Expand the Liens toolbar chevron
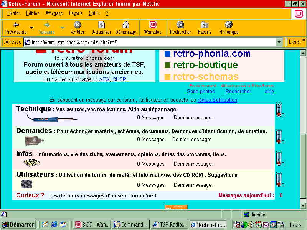The height and width of the screenshot is (230, 307). tap(304, 40)
